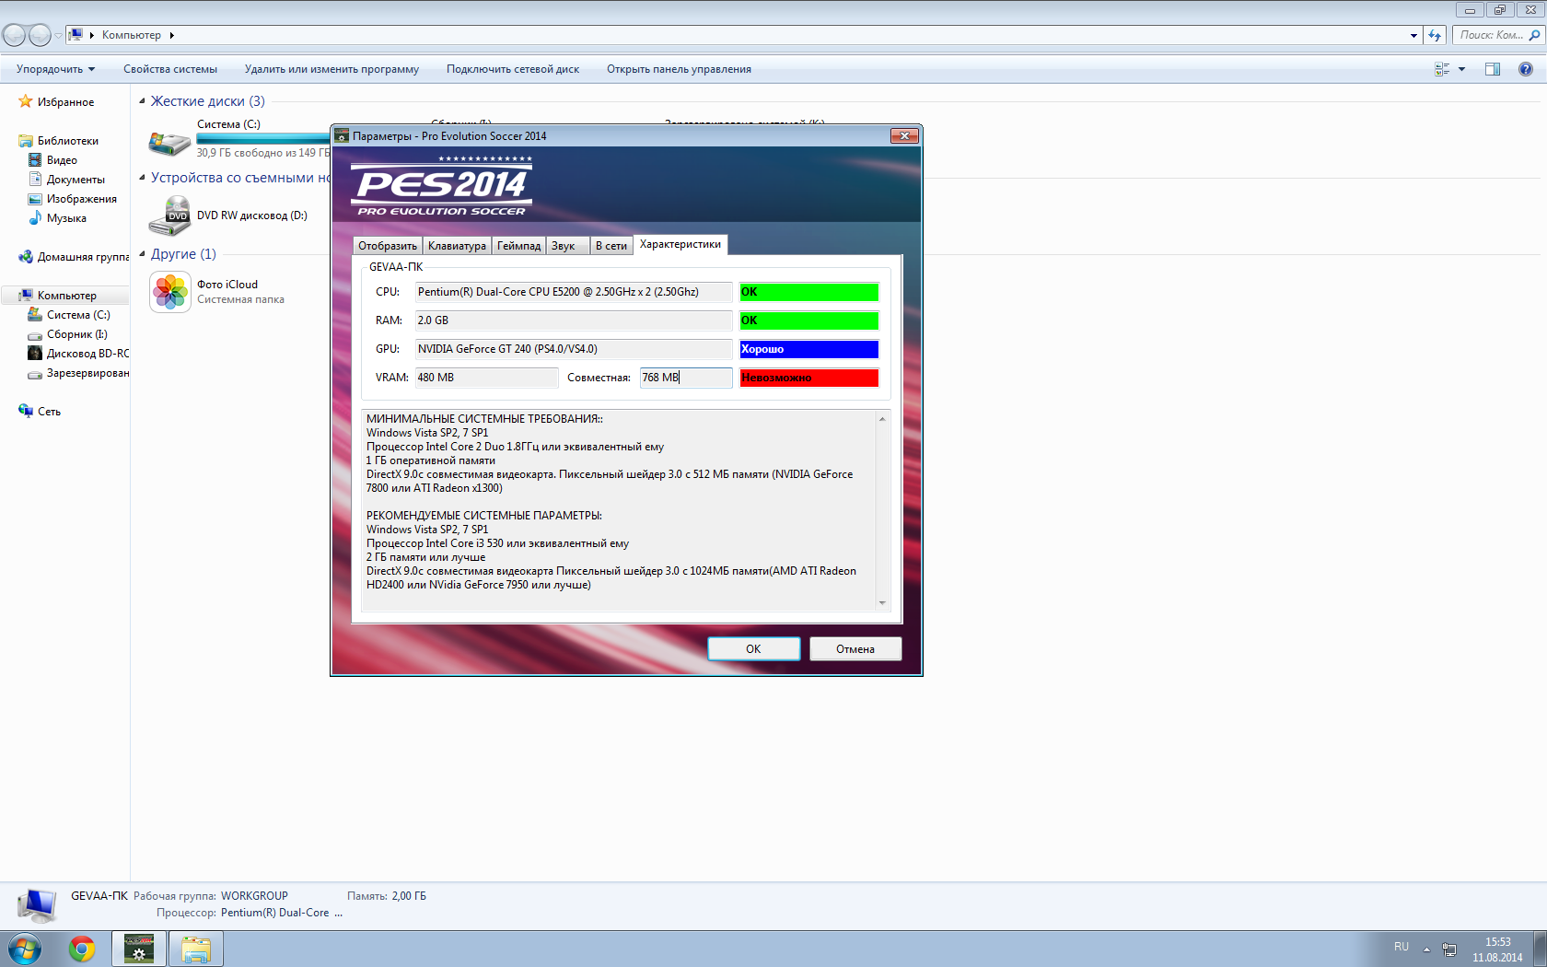Click the green CPU OK status bar
Image resolution: width=1547 pixels, height=967 pixels.
[809, 292]
